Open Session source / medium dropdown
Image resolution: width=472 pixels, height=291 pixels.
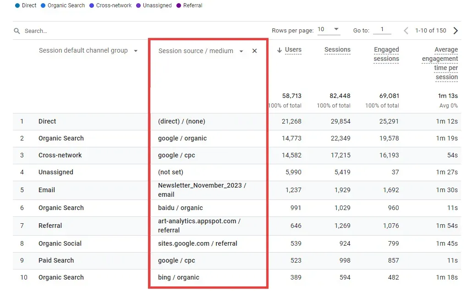tap(241, 51)
